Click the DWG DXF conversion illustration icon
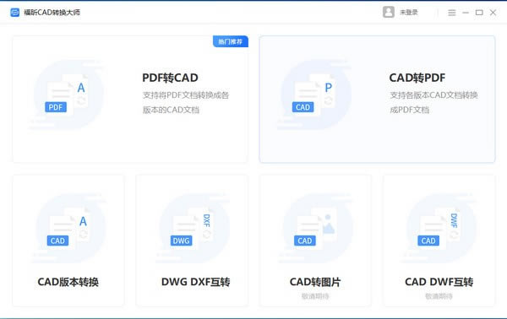Image resolution: width=507 pixels, height=319 pixels. [x=193, y=228]
